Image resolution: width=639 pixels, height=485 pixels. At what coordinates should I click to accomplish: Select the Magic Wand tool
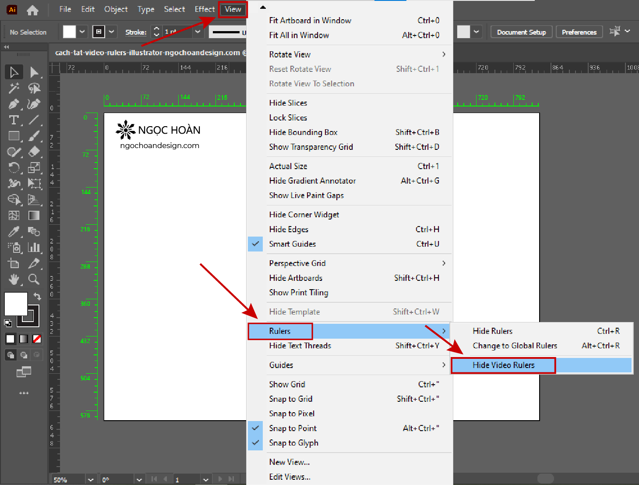pos(14,88)
